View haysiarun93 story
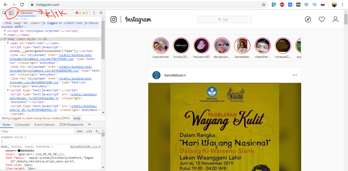Viewport: 348px width, 171px height. [201, 46]
